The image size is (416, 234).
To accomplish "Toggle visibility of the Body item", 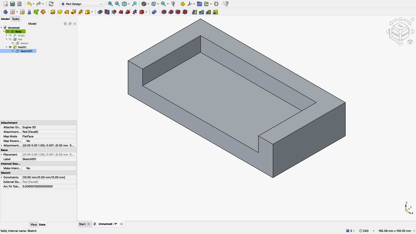I will pyautogui.click(x=7, y=32).
